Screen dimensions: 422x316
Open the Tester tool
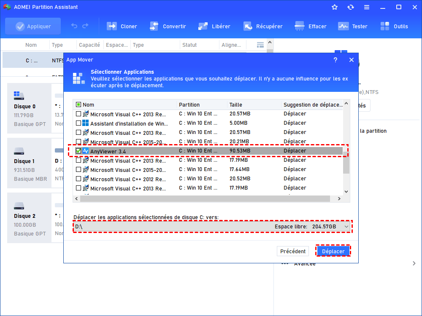pos(352,26)
